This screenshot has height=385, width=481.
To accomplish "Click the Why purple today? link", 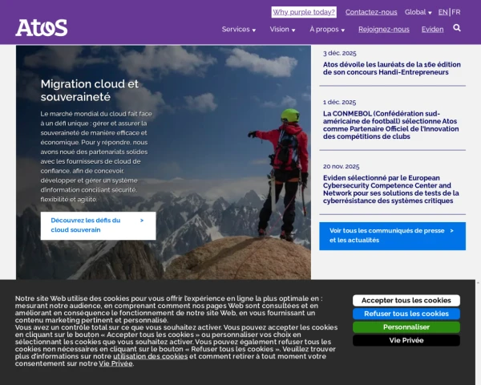I will tap(304, 12).
